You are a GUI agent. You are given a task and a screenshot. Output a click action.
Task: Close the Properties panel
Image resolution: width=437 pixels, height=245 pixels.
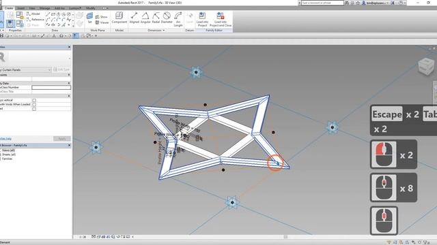70,47
